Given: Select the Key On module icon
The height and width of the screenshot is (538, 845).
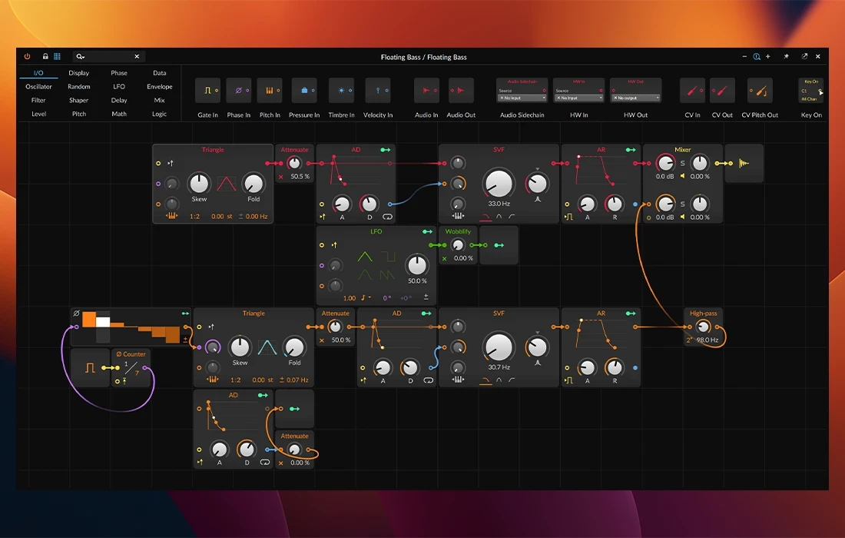Looking at the screenshot, I should 810,90.
